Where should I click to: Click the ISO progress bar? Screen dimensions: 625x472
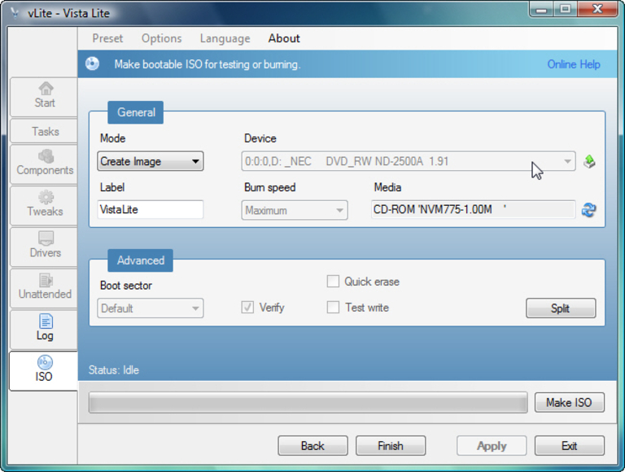click(308, 403)
